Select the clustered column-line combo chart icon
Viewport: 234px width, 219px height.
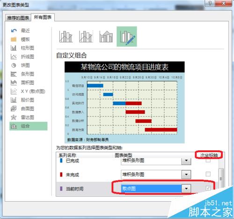point(66,36)
